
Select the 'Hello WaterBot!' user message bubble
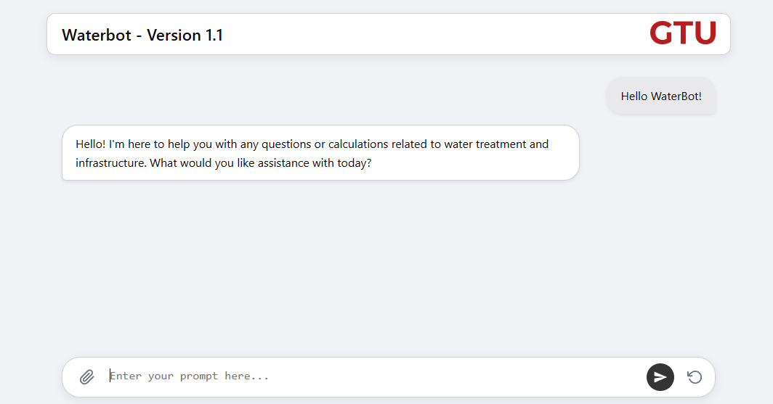[661, 96]
